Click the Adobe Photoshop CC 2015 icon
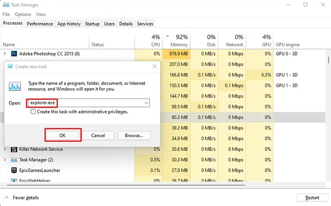The image size is (331, 206). tap(14, 54)
